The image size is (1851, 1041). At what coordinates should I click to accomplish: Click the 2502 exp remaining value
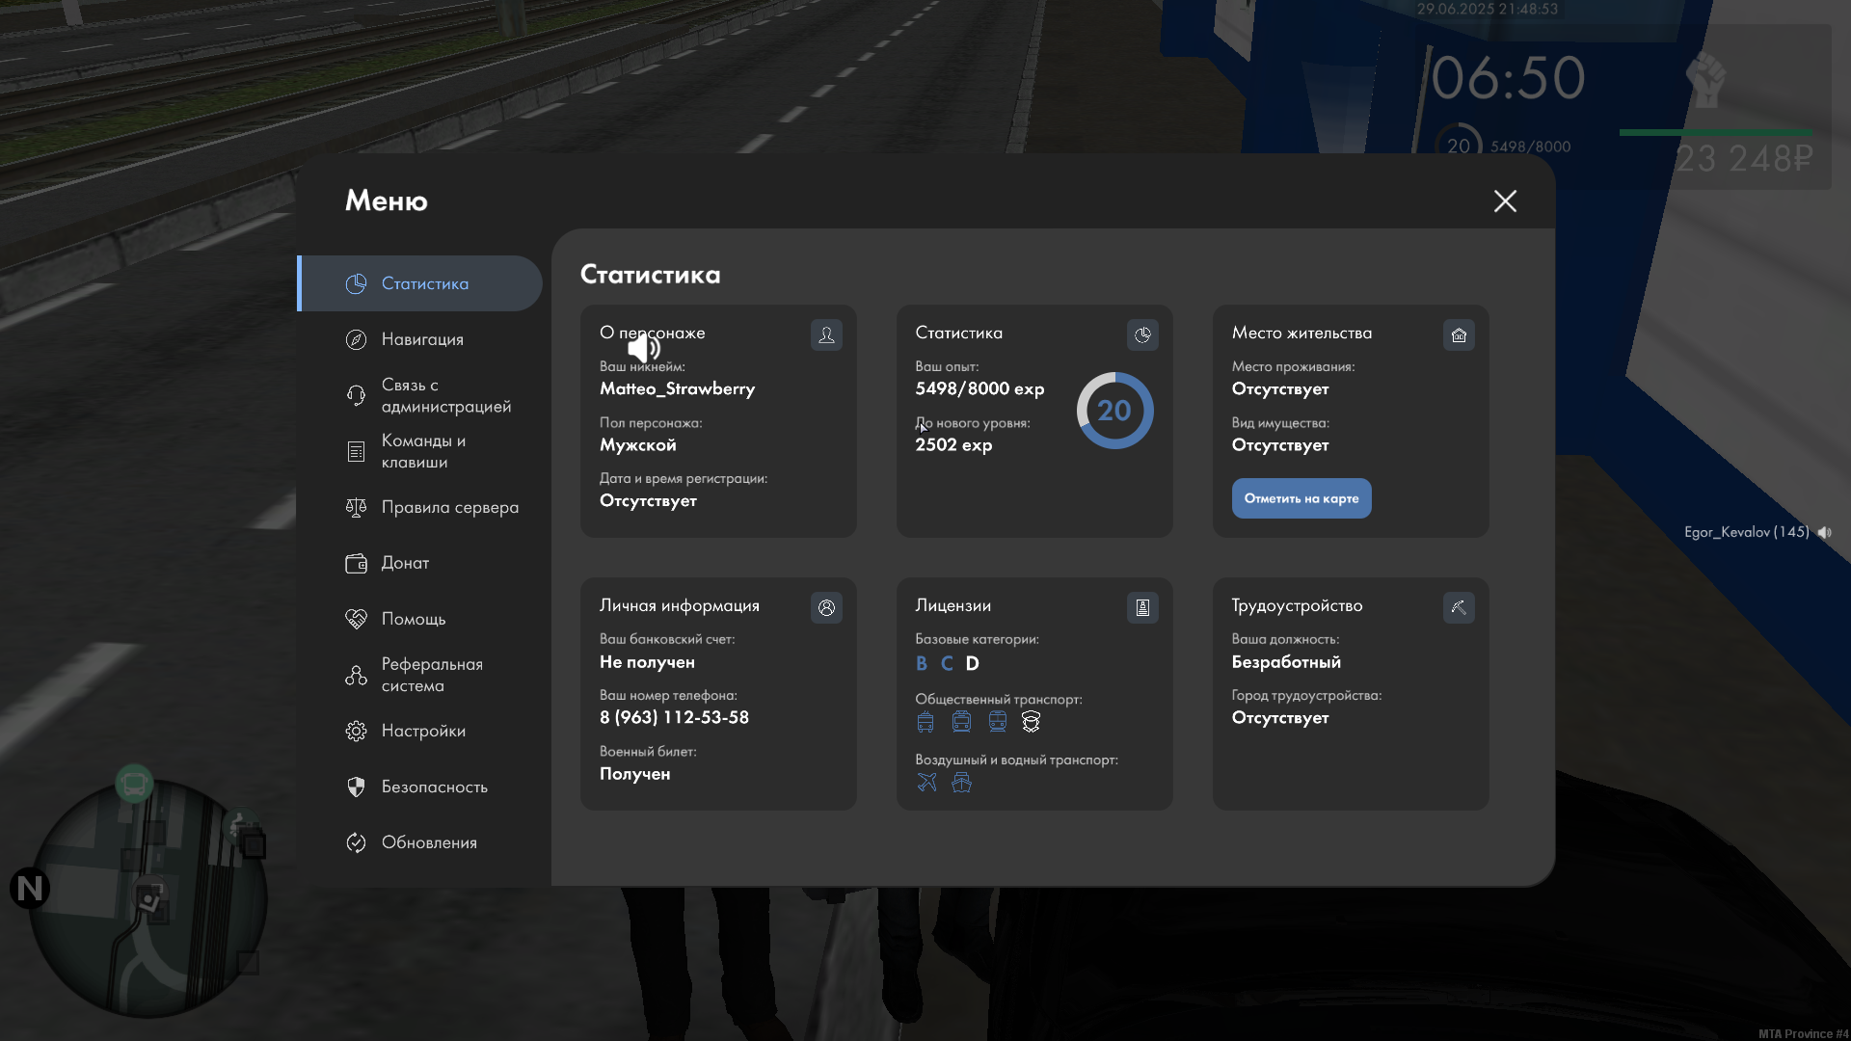(x=953, y=444)
